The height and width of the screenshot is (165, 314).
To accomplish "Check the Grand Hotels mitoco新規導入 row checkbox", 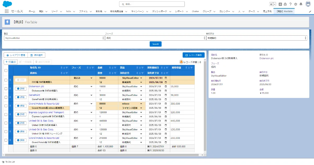I will click(x=6, y=106).
